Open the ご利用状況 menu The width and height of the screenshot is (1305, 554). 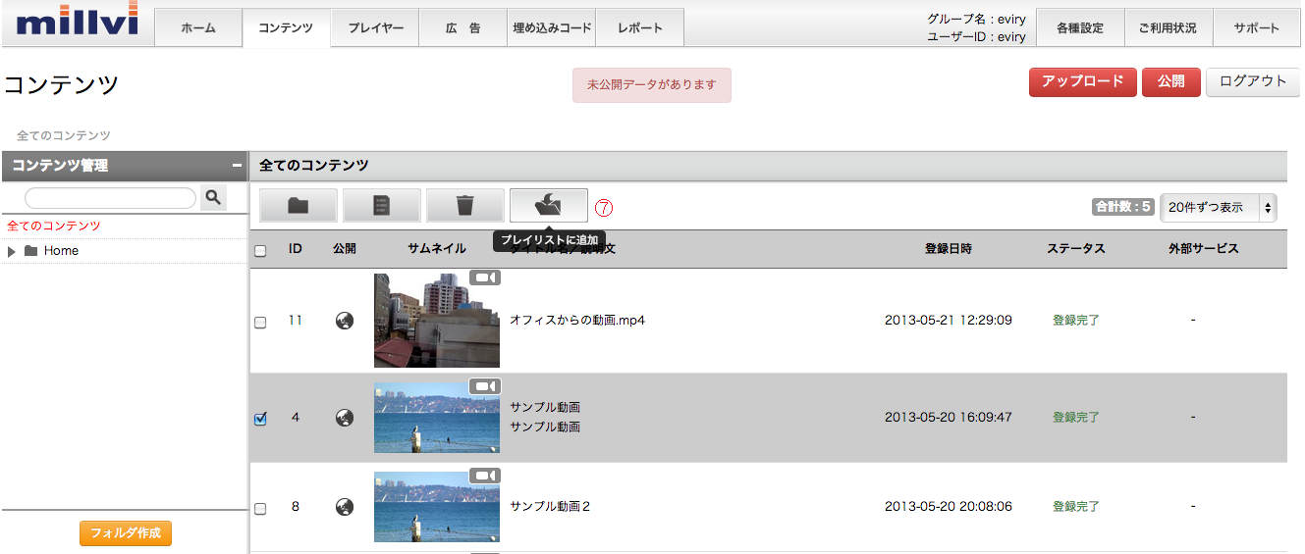coord(1169,27)
